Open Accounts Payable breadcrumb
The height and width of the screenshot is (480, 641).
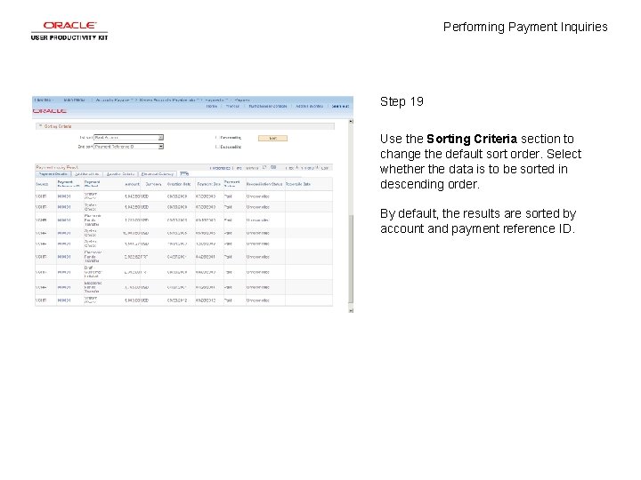point(113,100)
